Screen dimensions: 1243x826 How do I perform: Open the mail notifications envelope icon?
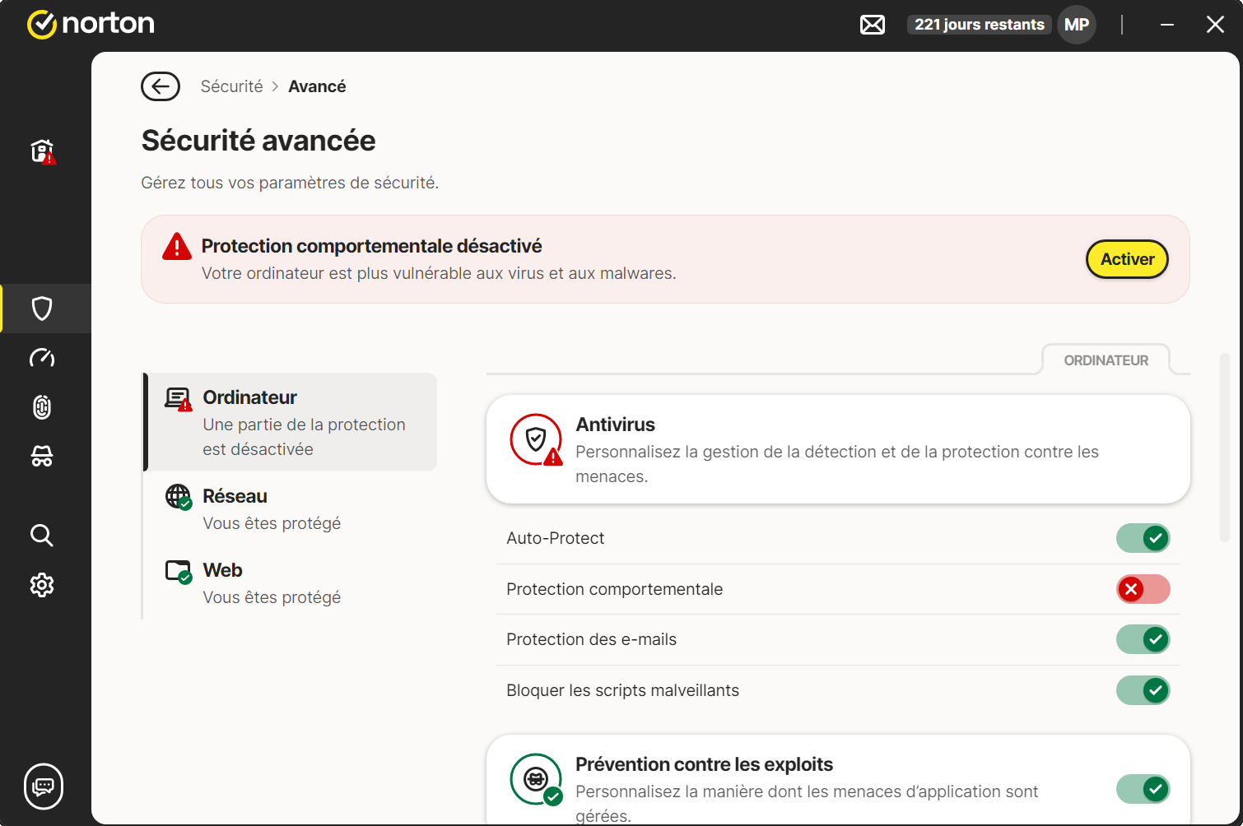point(873,25)
